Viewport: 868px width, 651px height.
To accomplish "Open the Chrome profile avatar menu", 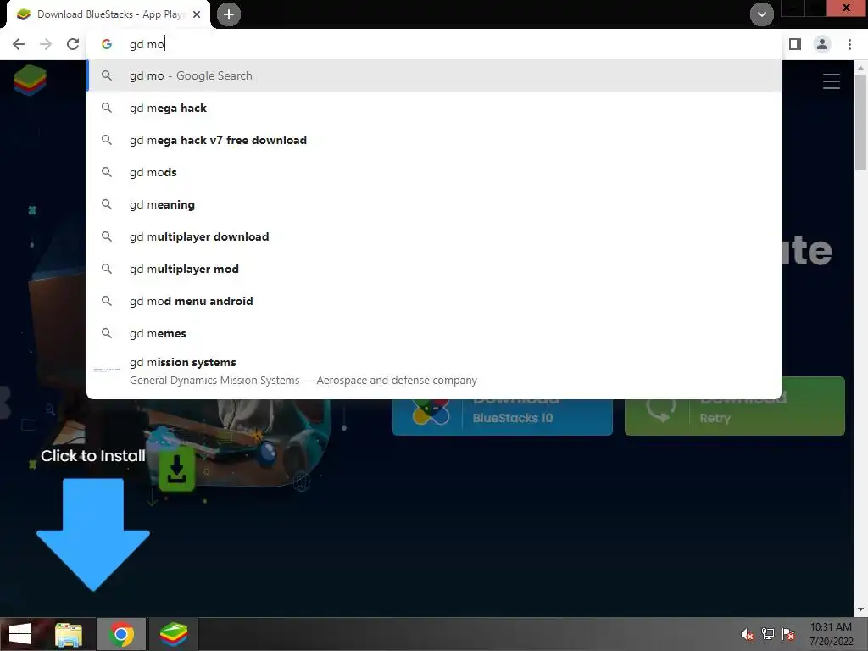I will pyautogui.click(x=822, y=44).
